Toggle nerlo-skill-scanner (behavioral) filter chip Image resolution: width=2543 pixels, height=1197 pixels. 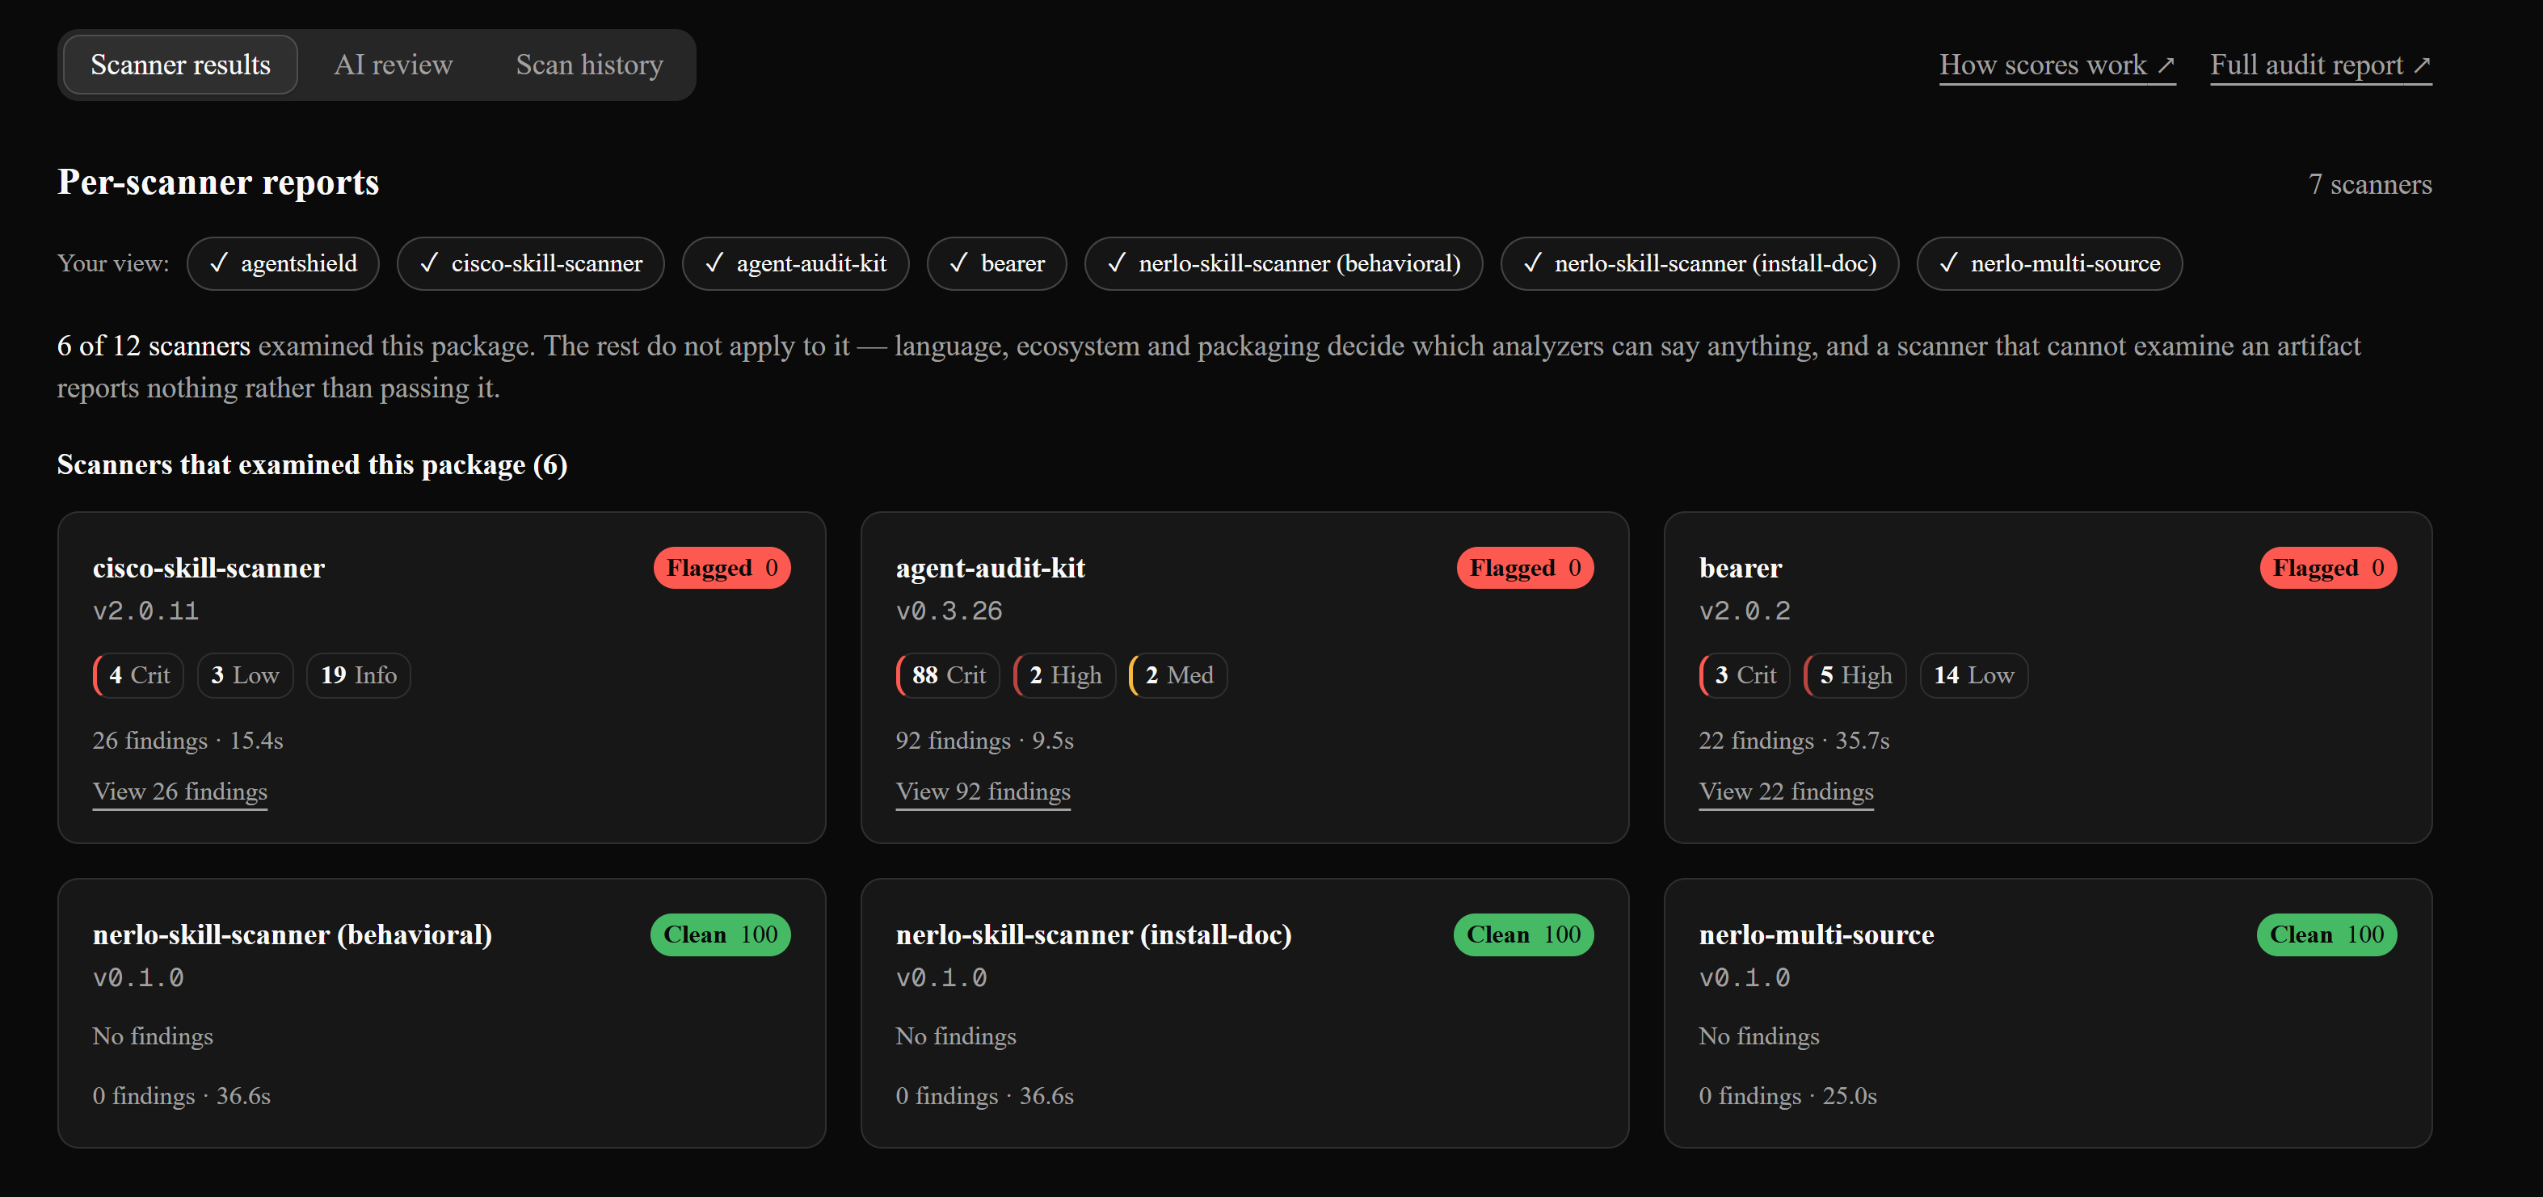[1282, 263]
